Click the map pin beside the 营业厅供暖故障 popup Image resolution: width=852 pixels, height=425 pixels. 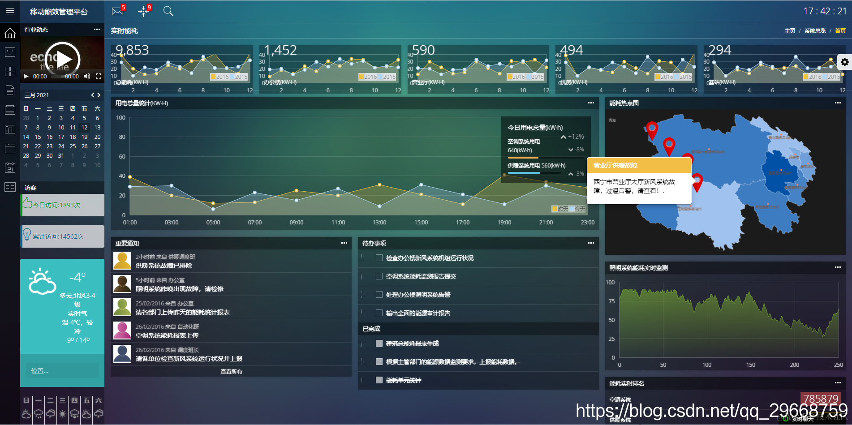(x=697, y=183)
